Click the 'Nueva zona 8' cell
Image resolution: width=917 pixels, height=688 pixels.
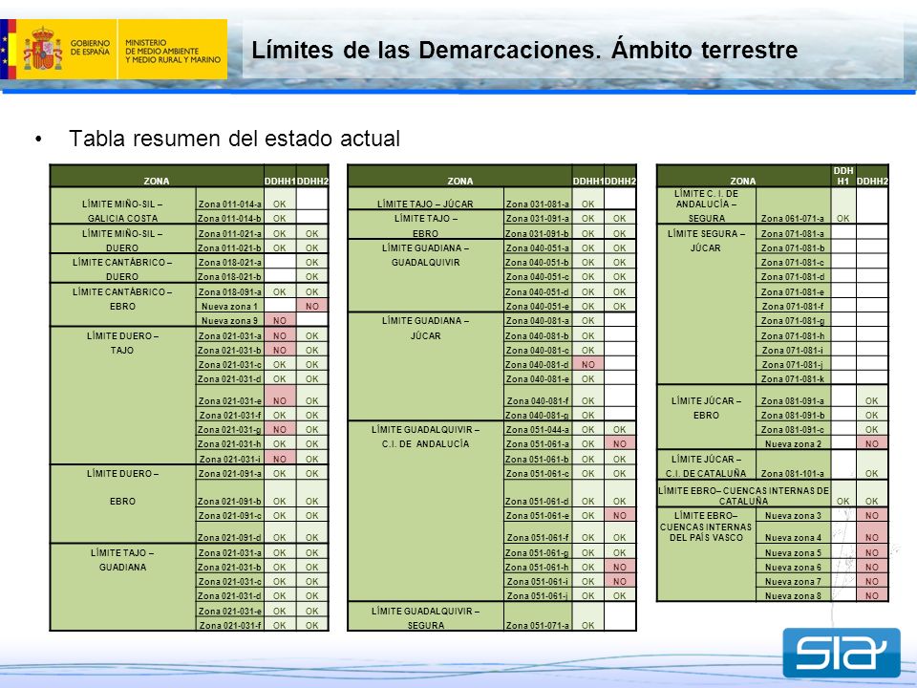click(793, 595)
